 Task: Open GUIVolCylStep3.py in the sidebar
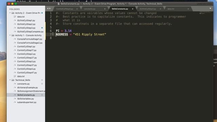click(x=26, y=28)
